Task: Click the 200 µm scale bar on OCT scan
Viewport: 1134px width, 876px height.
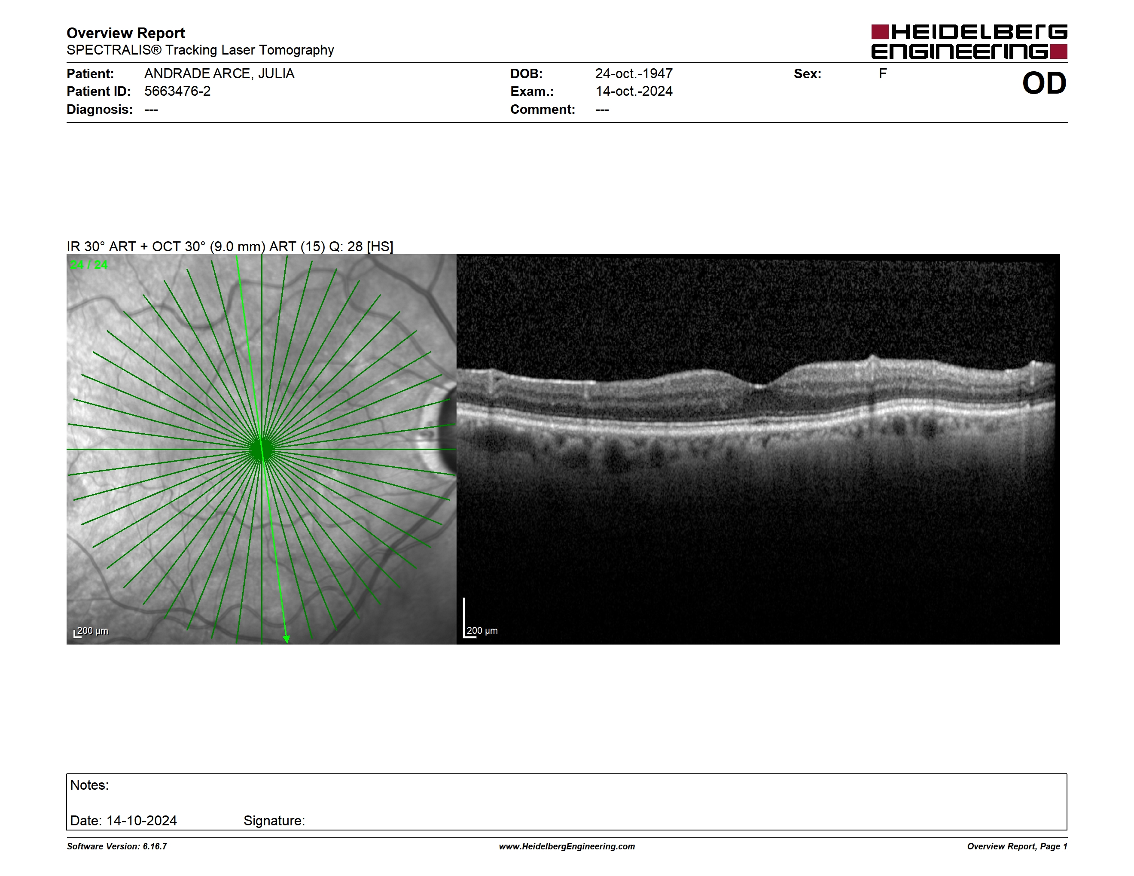Action: 480,619
